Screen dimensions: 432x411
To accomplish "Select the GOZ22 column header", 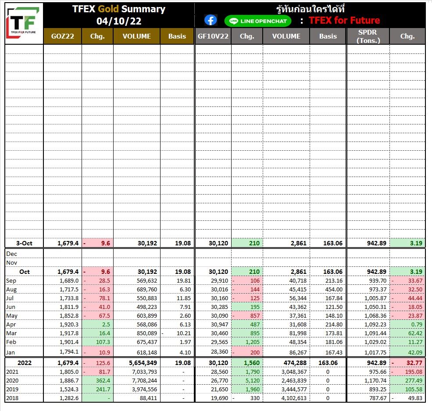I will click(63, 36).
